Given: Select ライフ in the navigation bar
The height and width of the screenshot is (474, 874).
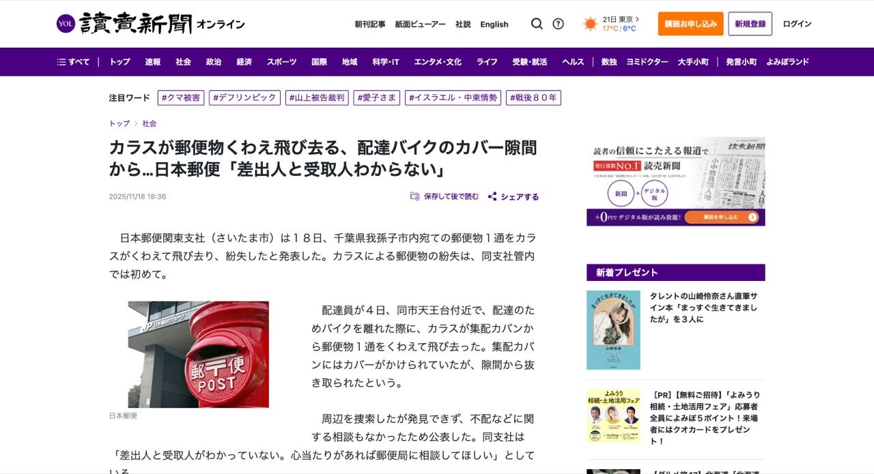Looking at the screenshot, I should pos(487,62).
